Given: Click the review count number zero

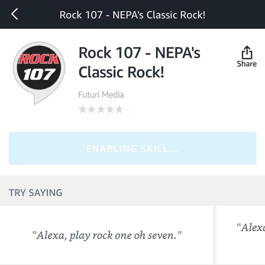Looking at the screenshot, I should (128, 110).
